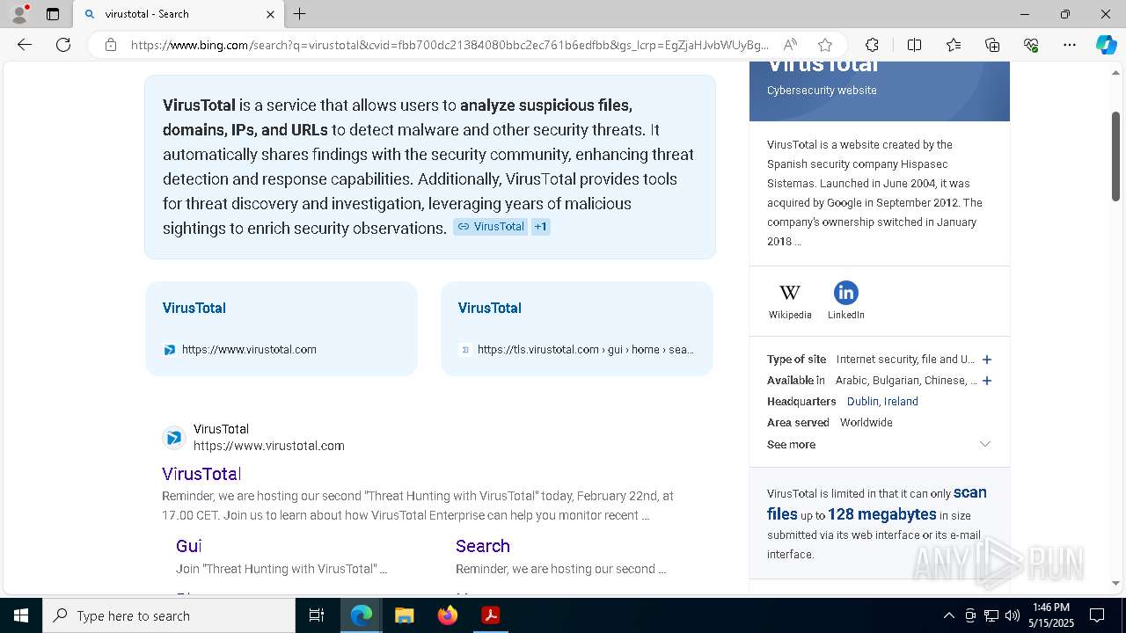
Task: Open VirusTotal source citation chip
Action: coord(490,227)
